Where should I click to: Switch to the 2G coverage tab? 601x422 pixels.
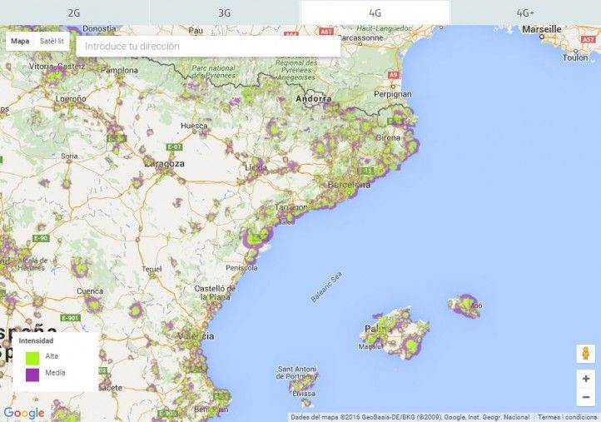74,12
